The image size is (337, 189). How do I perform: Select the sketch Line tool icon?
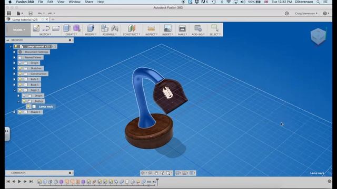pyautogui.click(x=46, y=28)
